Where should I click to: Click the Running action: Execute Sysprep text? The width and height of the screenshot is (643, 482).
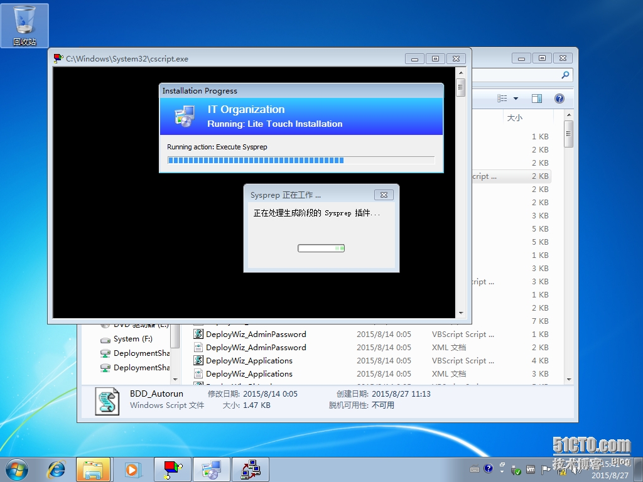click(x=217, y=147)
